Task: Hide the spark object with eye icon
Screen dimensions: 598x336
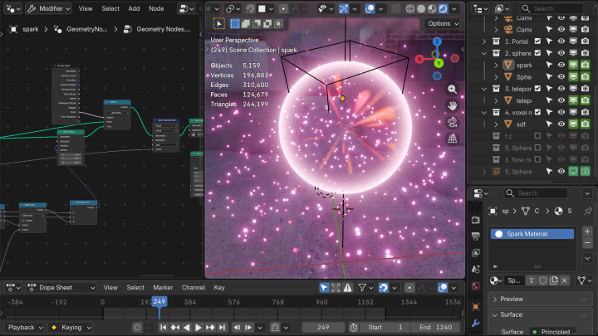Action: 561,65
